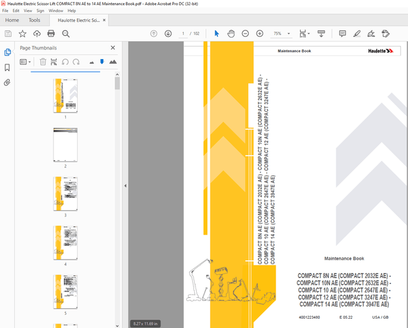The width and height of the screenshot is (408, 328).
Task: Select page 3 thumbnail
Action: pyautogui.click(x=65, y=194)
